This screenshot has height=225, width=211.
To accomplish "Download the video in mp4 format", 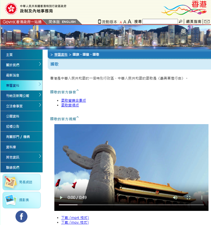I will click(x=75, y=218).
